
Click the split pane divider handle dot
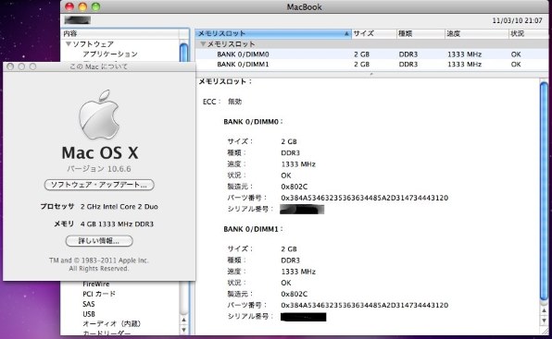click(x=371, y=74)
